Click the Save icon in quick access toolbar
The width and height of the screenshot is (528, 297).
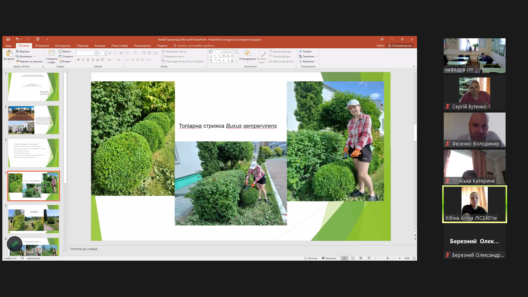pyautogui.click(x=8, y=39)
